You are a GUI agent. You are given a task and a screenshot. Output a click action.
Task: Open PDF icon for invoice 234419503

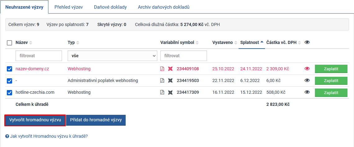point(162,80)
